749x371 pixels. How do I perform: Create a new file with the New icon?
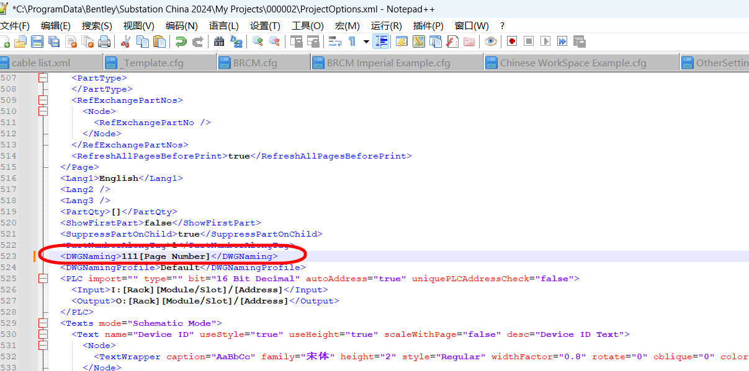click(4, 41)
